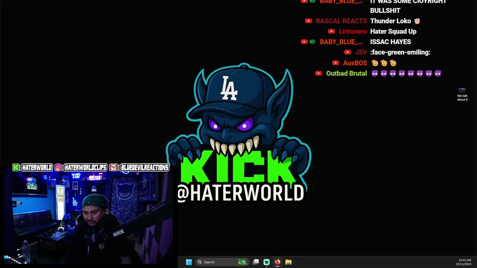Click the Kick logo icon in the overlay
Screen dimensions: 477x268
point(16,167)
